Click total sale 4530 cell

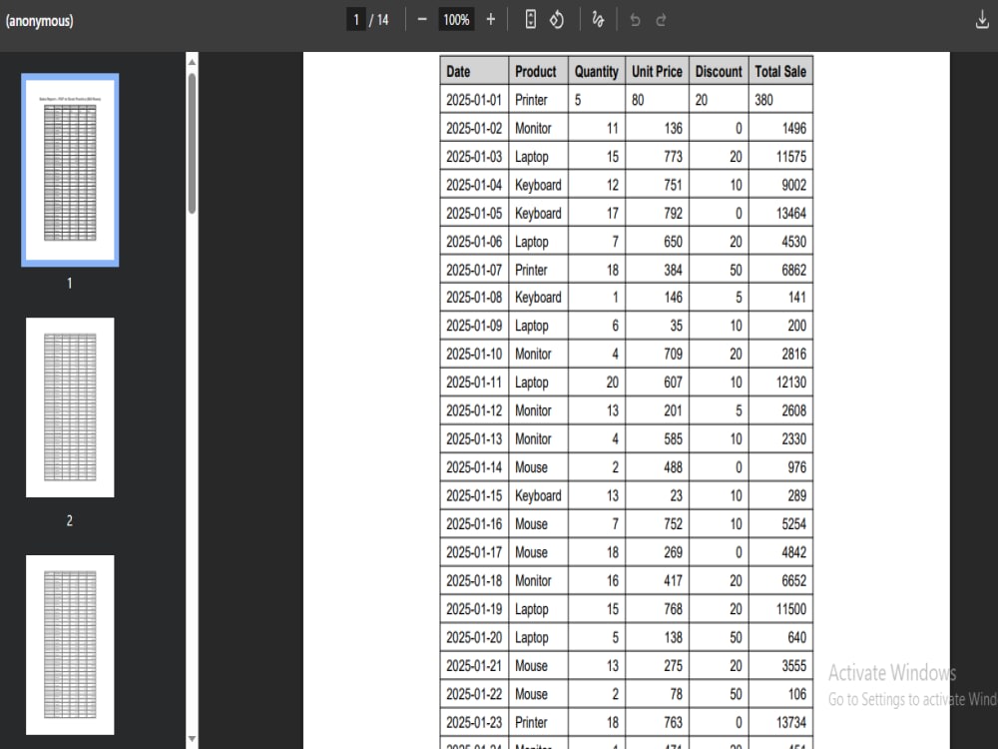coord(780,242)
